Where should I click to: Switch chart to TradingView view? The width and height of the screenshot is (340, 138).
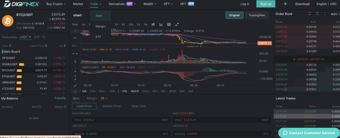tap(257, 15)
